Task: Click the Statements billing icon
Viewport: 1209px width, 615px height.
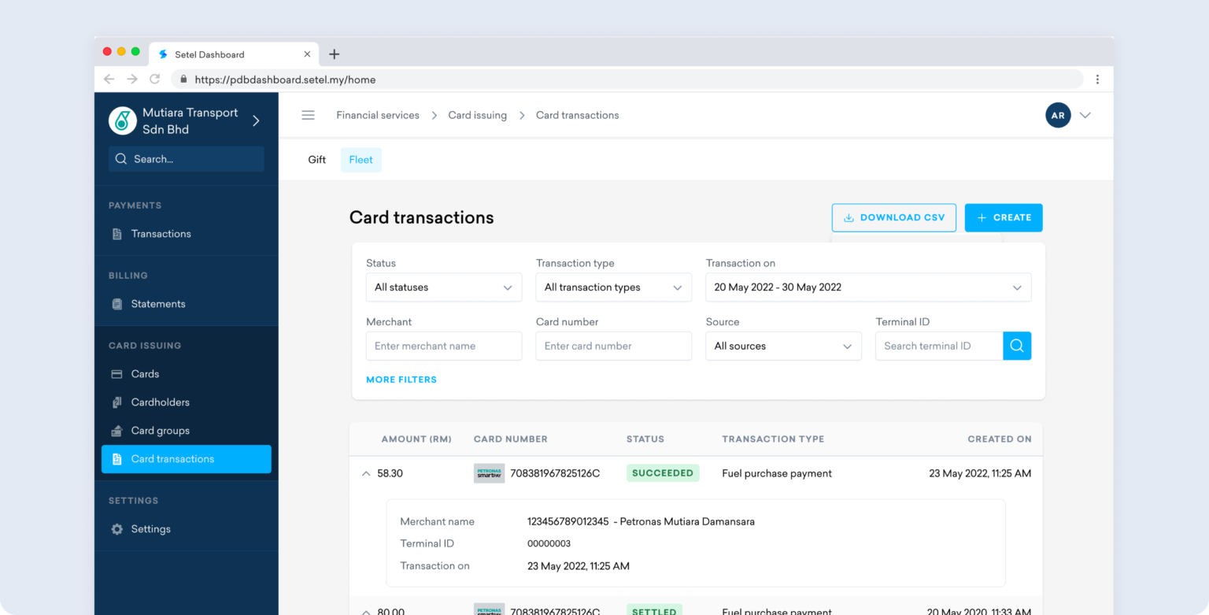Action: [117, 303]
